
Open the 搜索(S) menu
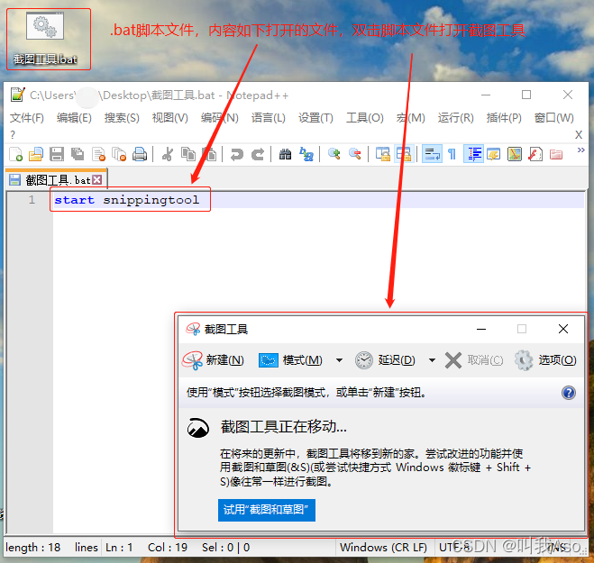(122, 118)
